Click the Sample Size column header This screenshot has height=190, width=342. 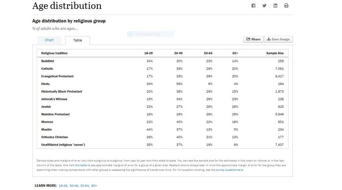(275, 53)
